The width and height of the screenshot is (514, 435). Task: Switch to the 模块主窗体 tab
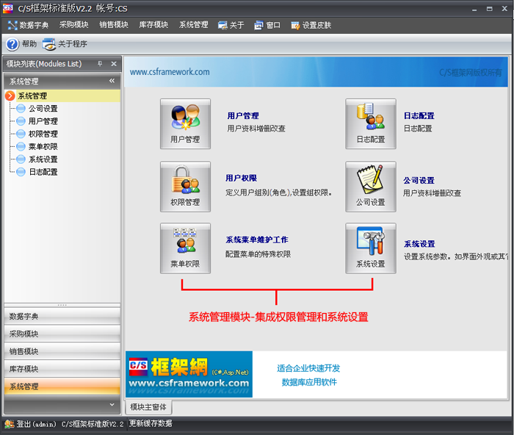tap(148, 407)
